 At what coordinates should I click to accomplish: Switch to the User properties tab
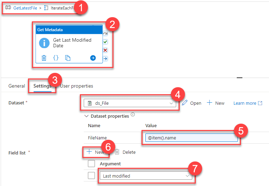[77, 86]
